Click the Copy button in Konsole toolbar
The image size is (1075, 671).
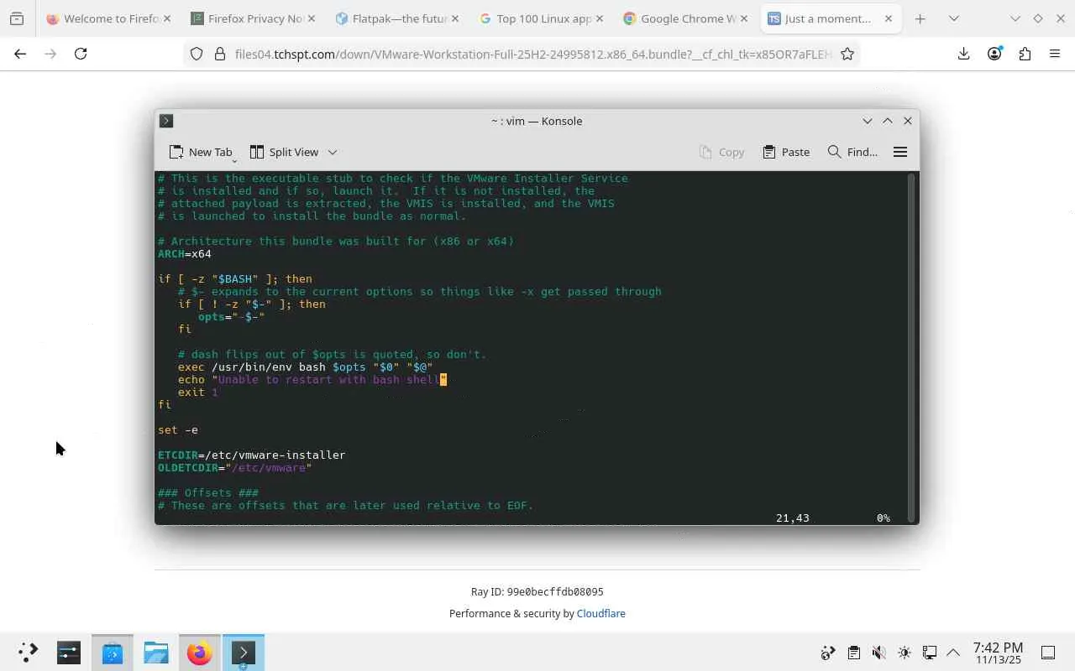pos(722,152)
